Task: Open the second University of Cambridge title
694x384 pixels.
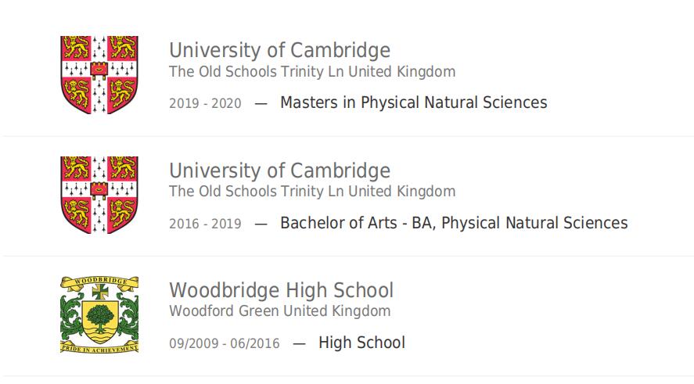Action: tap(280, 170)
